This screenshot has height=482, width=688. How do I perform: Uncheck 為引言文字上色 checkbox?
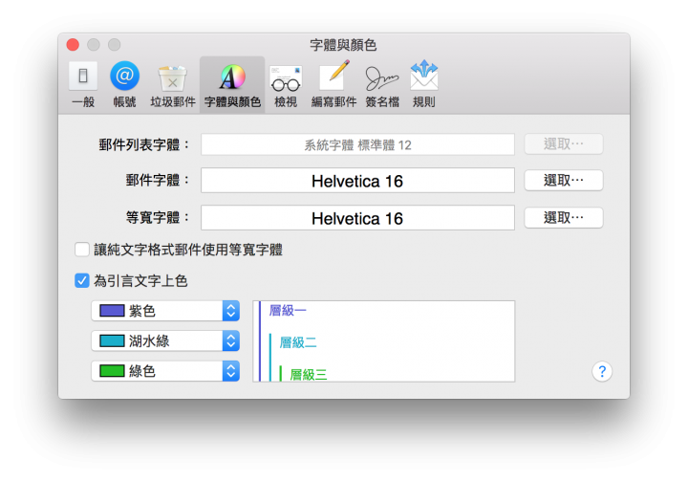(82, 280)
